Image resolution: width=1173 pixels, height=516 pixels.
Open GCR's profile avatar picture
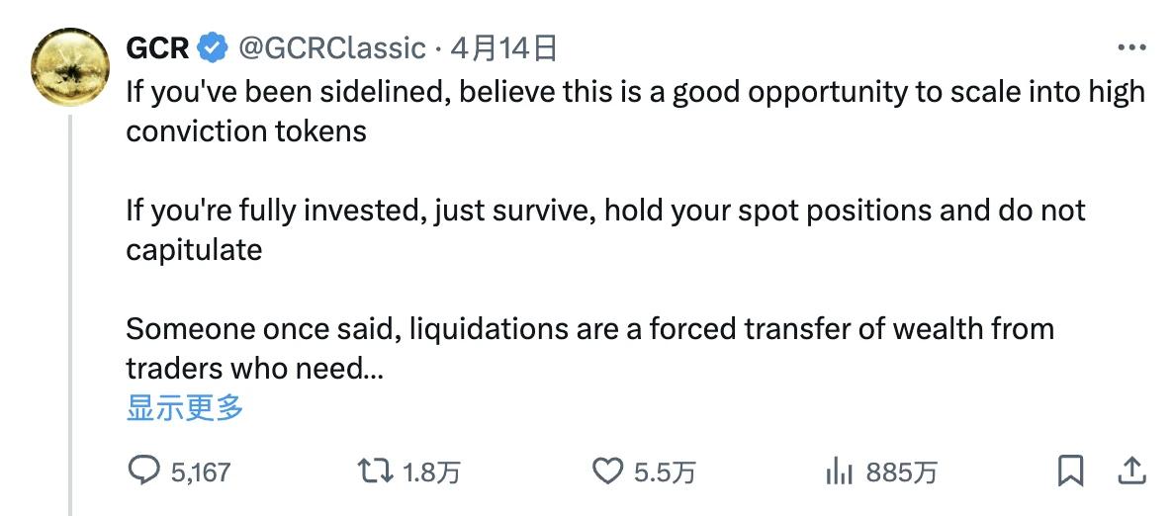click(x=71, y=69)
